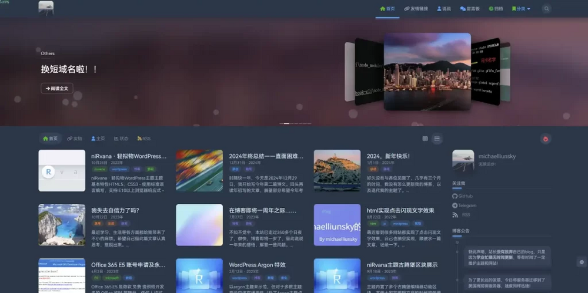Viewport: 588px width, 293px height.
Task: Go to 首页 in the top navigation
Action: (x=387, y=9)
